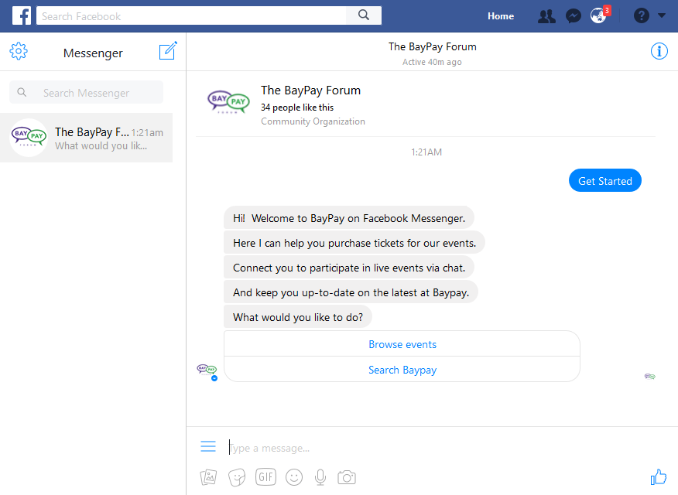Open the GIF picker
Screen dimensions: 678x495
click(x=266, y=477)
